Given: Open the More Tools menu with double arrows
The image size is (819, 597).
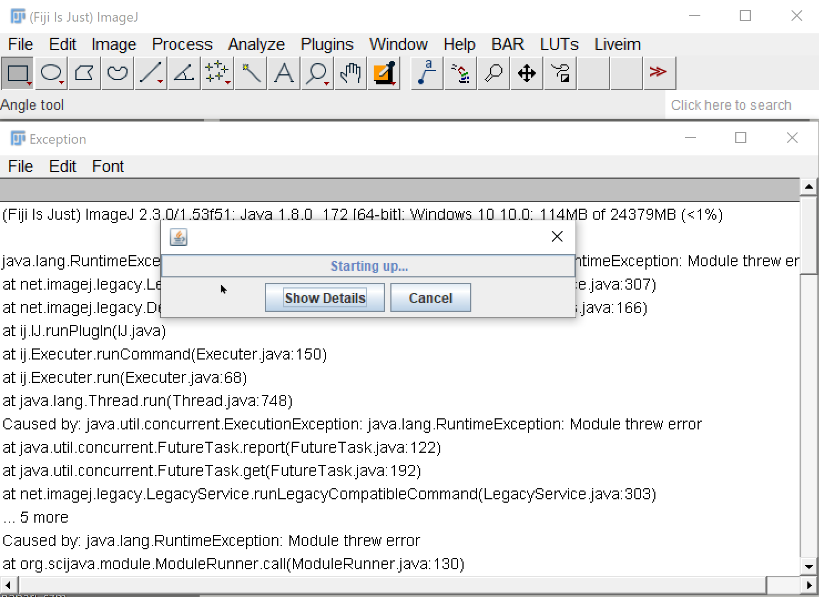Looking at the screenshot, I should [659, 73].
